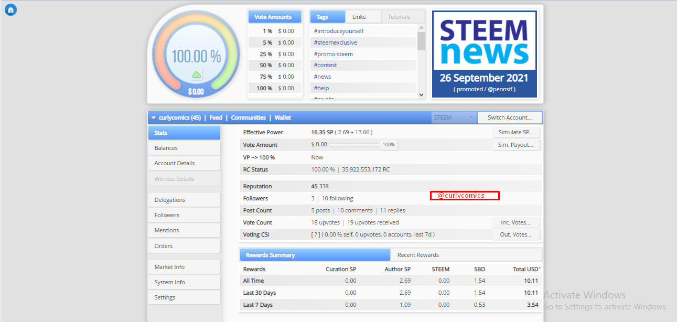This screenshot has height=322, width=677.
Task: Open the Stats sidebar section
Action: [x=184, y=133]
